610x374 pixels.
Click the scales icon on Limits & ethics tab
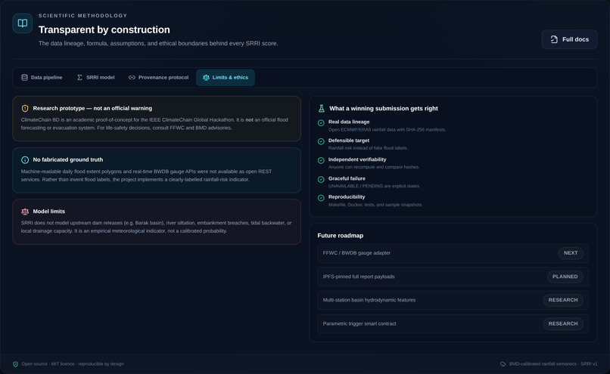pos(206,77)
